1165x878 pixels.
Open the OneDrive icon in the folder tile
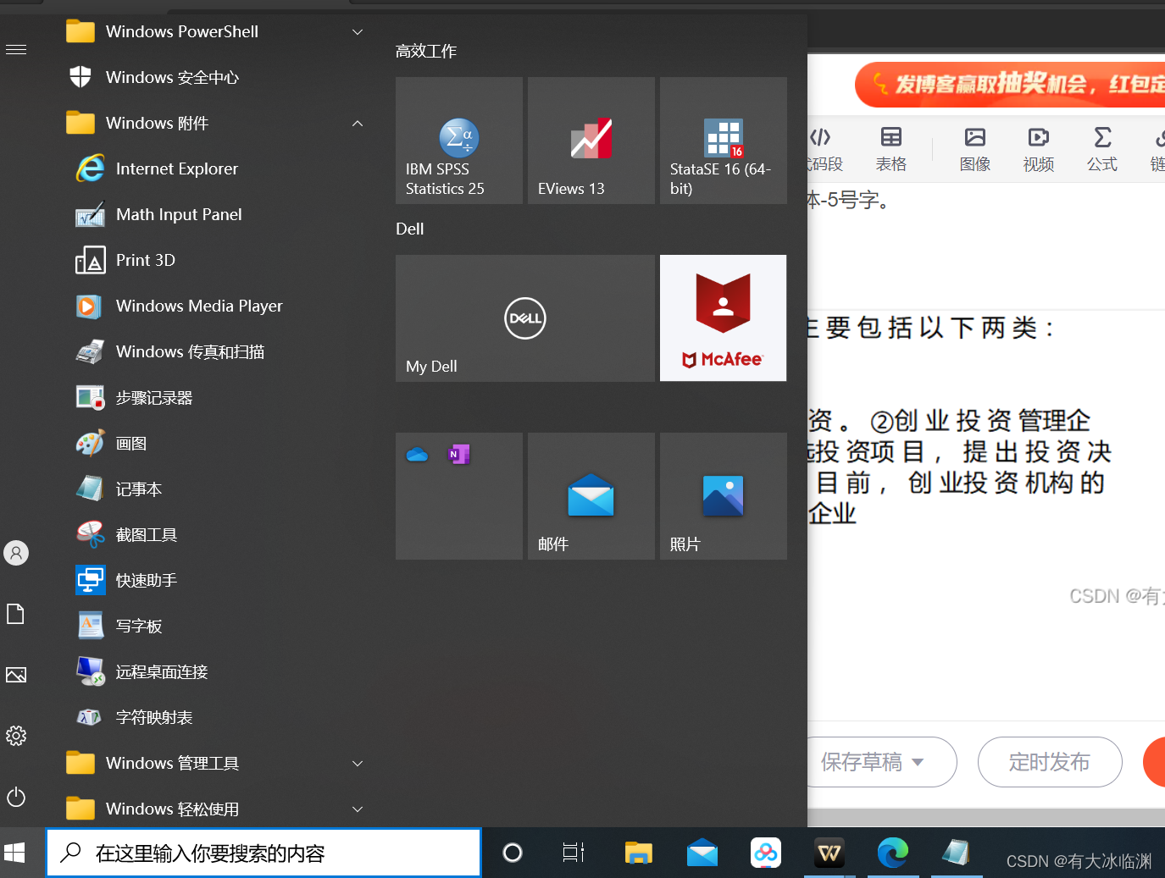(x=417, y=455)
